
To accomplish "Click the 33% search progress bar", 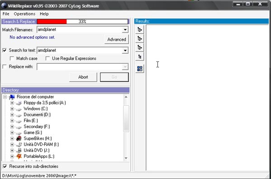I will (82, 22).
